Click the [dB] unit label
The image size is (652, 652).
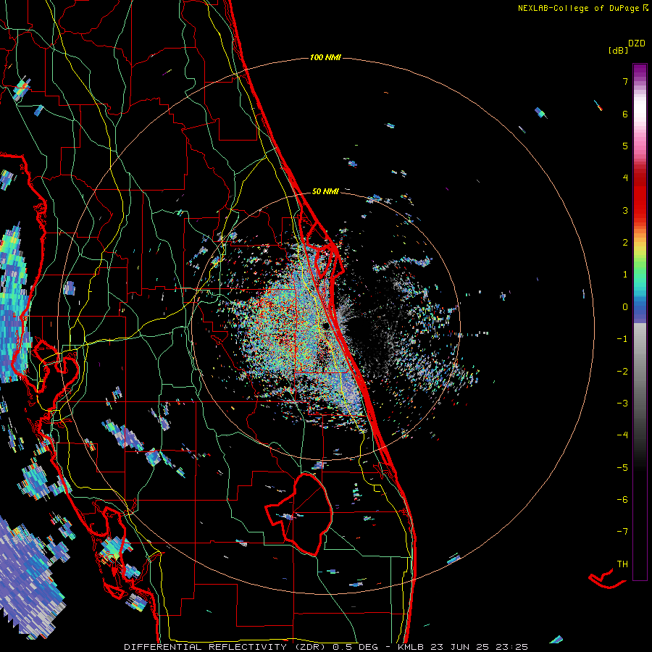(618, 50)
